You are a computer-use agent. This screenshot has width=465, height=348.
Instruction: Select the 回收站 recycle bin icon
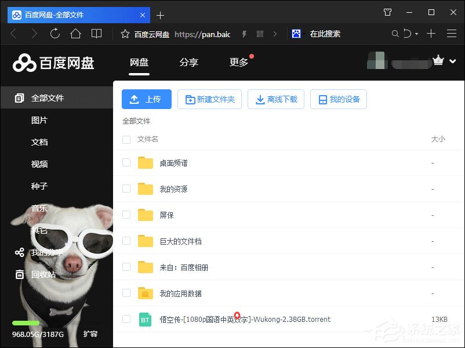coord(19,274)
